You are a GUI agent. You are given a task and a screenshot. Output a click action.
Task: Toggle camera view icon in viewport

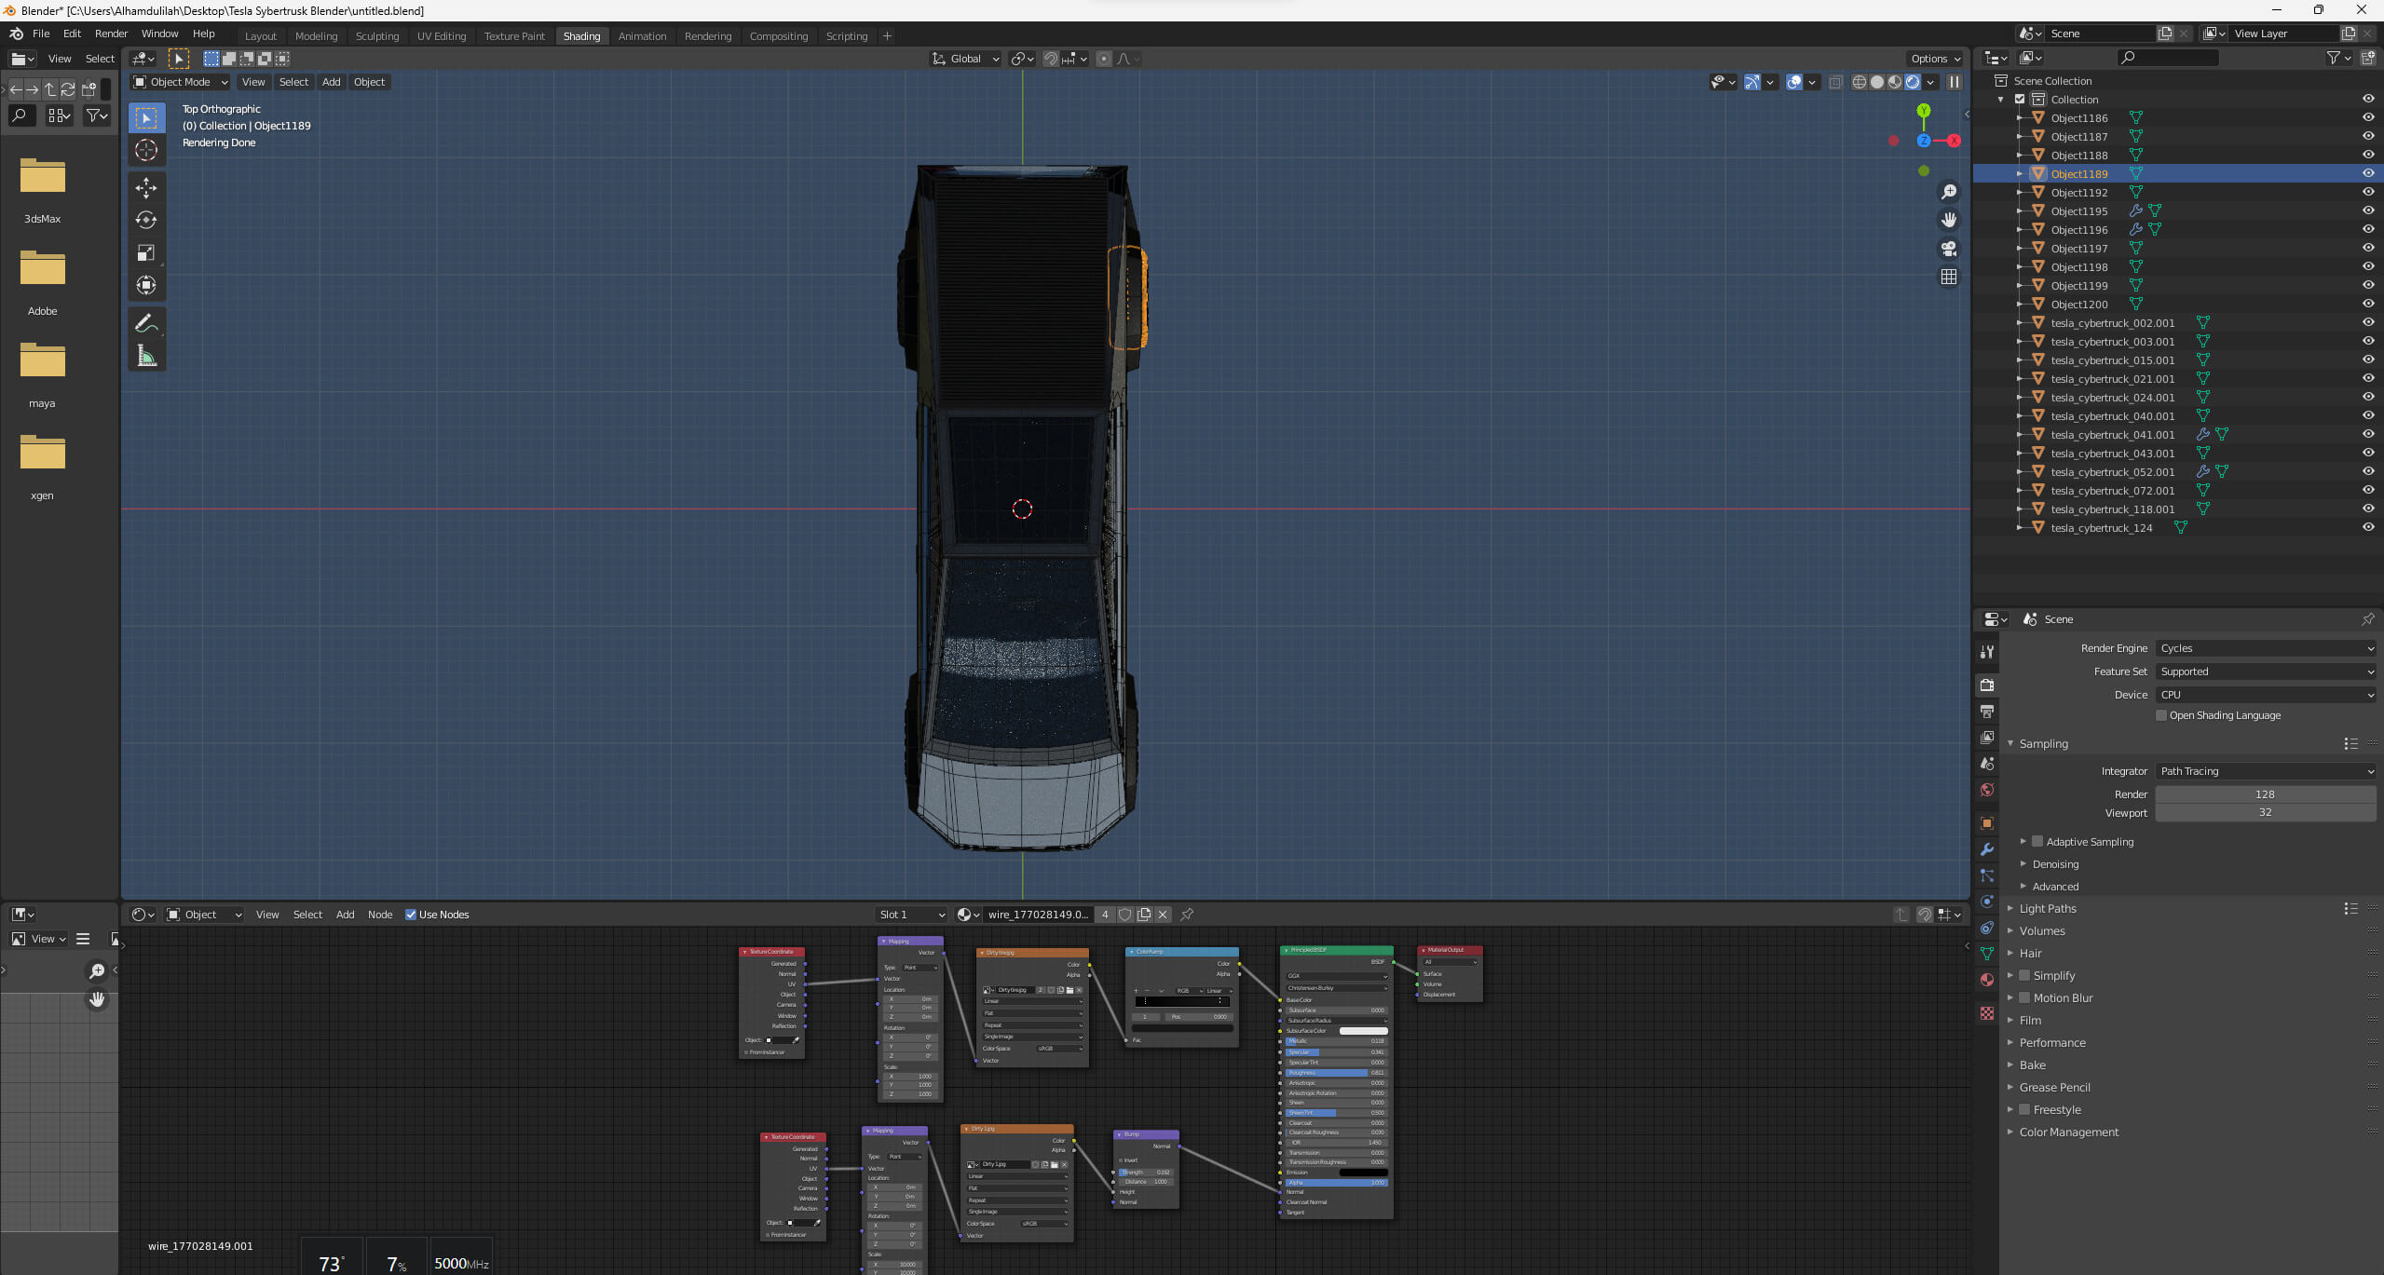[x=1948, y=249]
